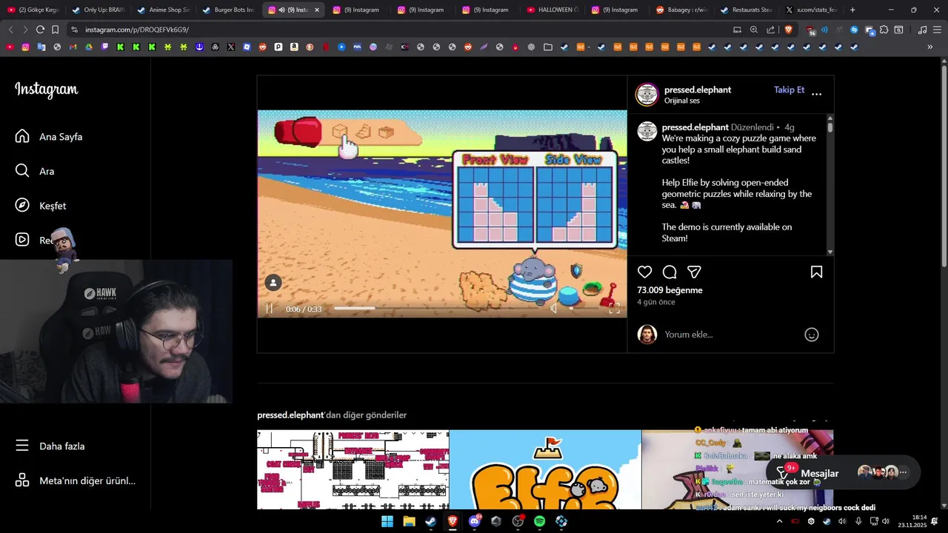Switch to the Burger Bots tab
This screenshot has height=533, width=948.
(228, 10)
